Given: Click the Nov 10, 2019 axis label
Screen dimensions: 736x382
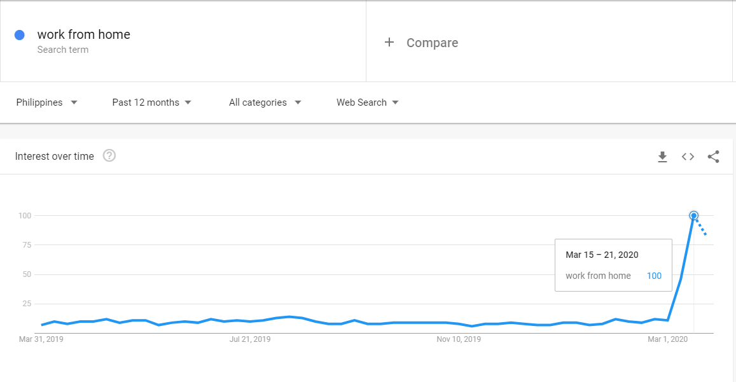Looking at the screenshot, I should 459,339.
